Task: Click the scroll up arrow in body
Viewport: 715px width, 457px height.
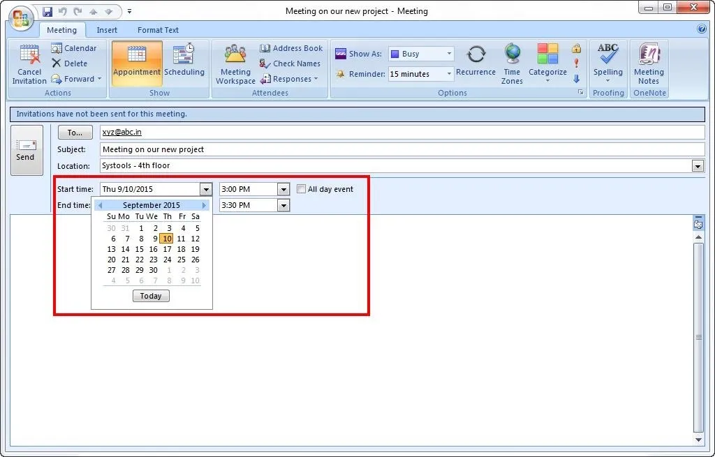Action: [x=698, y=237]
